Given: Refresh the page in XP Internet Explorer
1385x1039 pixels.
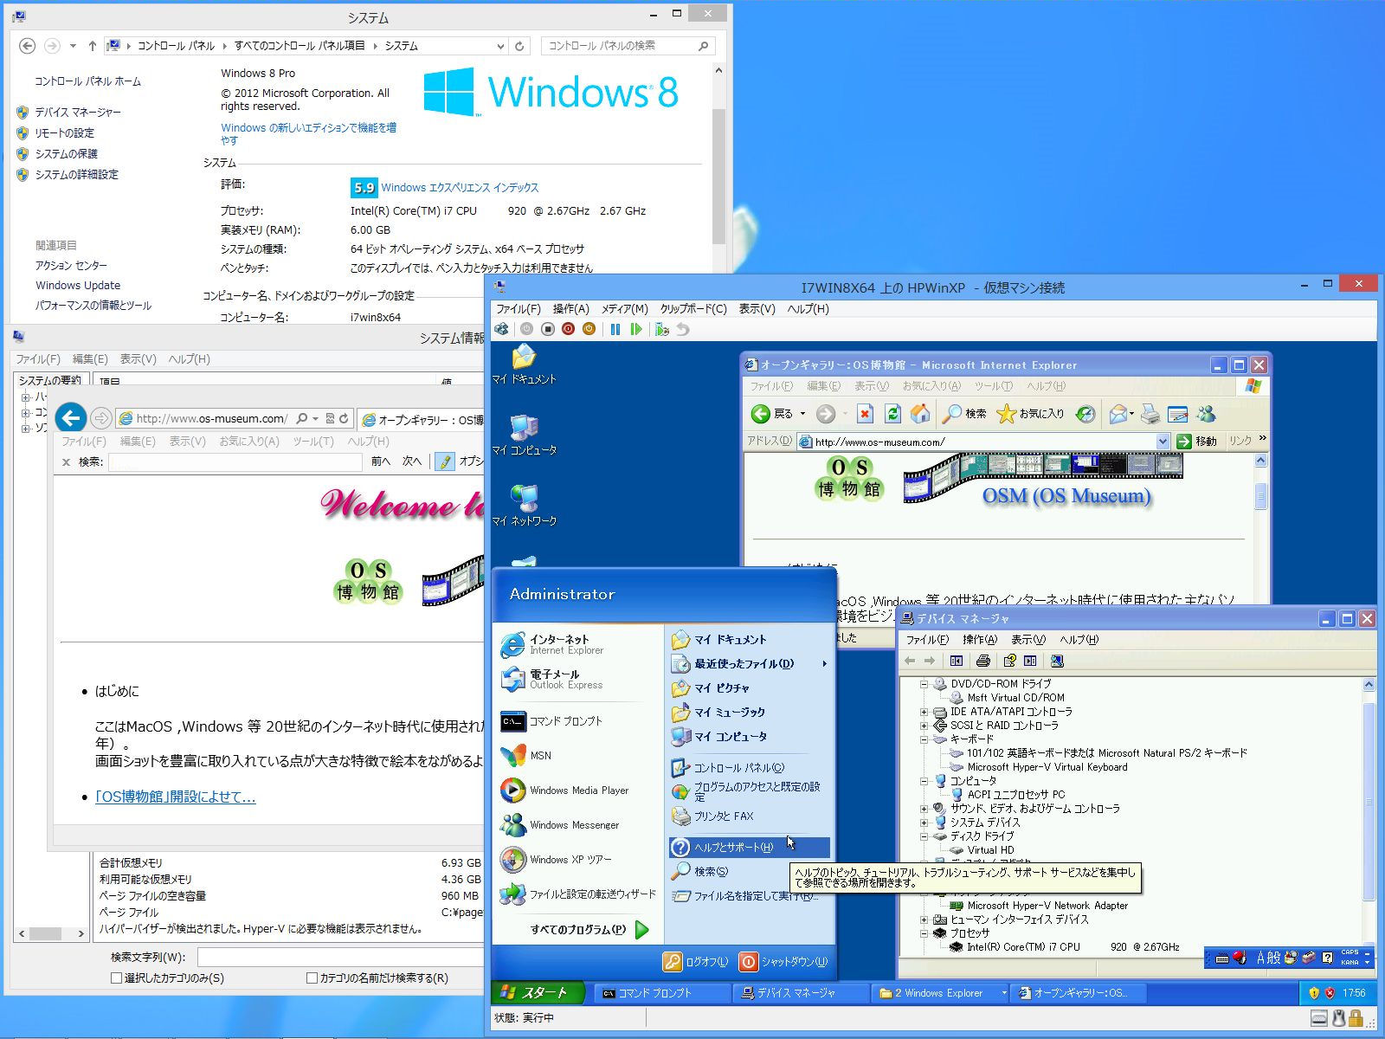Looking at the screenshot, I should point(892,414).
